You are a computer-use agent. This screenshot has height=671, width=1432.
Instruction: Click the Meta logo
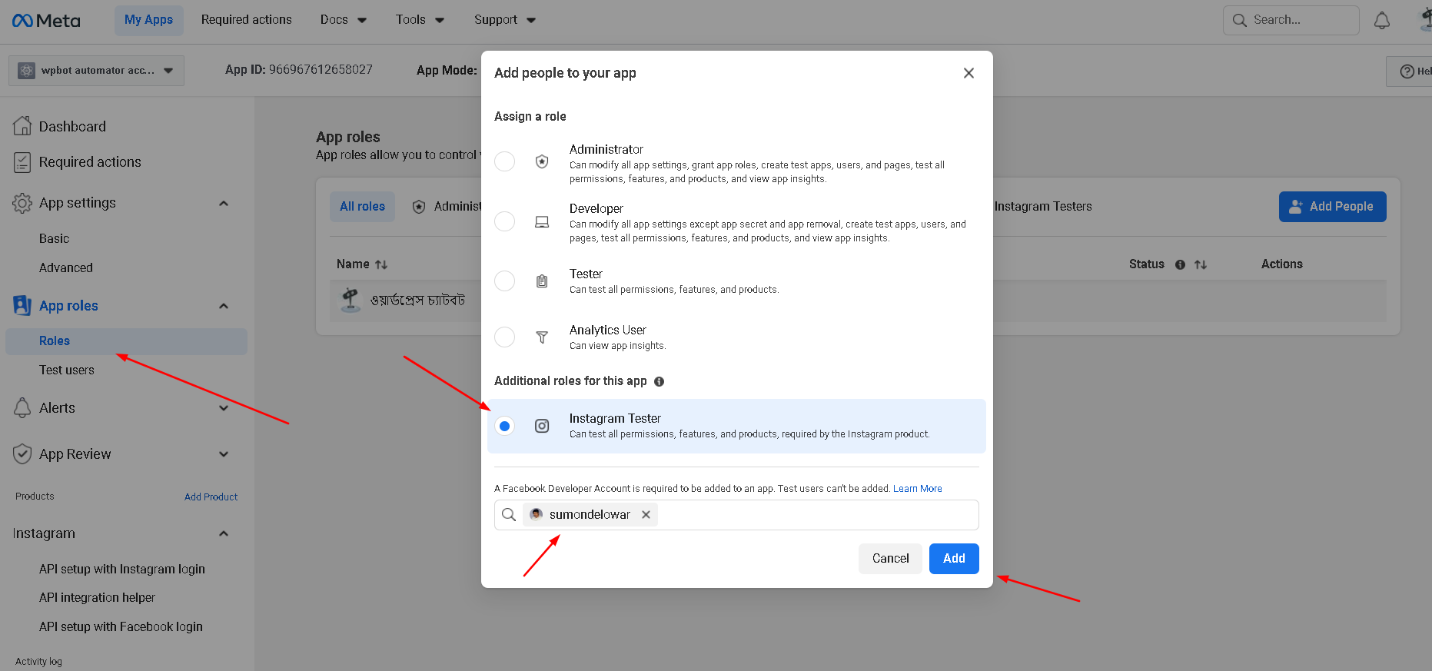(46, 20)
